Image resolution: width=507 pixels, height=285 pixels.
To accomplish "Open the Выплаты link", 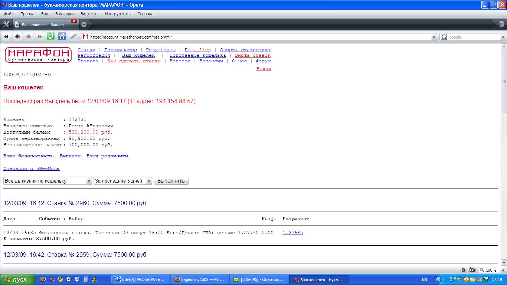I will pyautogui.click(x=70, y=156).
